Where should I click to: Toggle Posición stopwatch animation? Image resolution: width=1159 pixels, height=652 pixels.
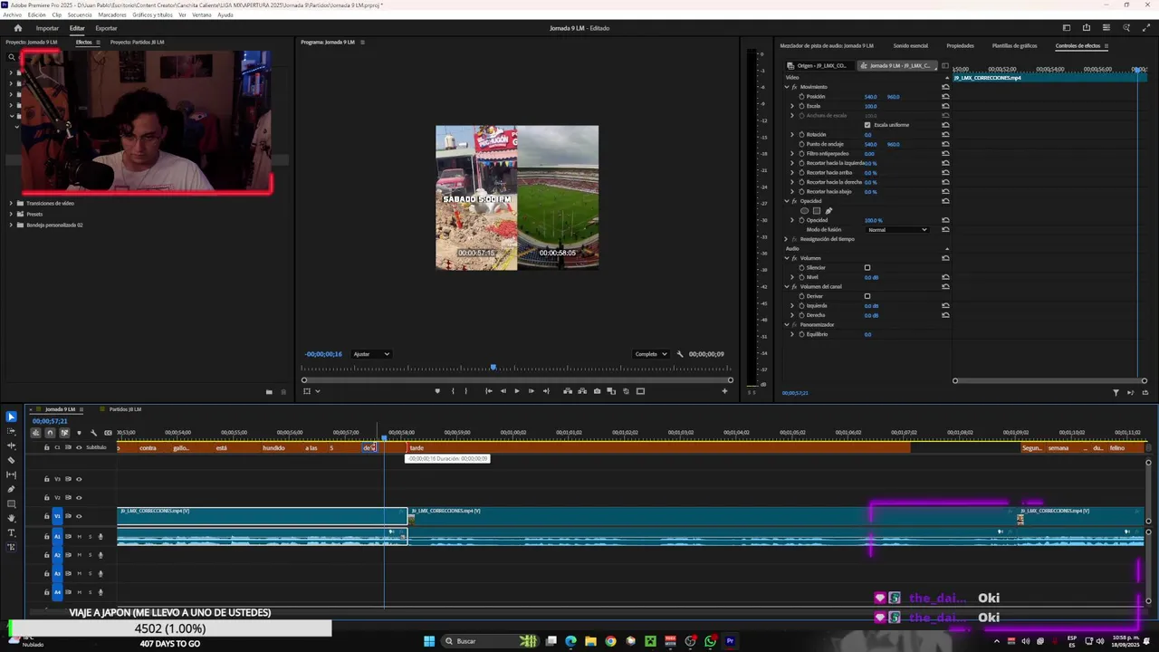(x=801, y=97)
